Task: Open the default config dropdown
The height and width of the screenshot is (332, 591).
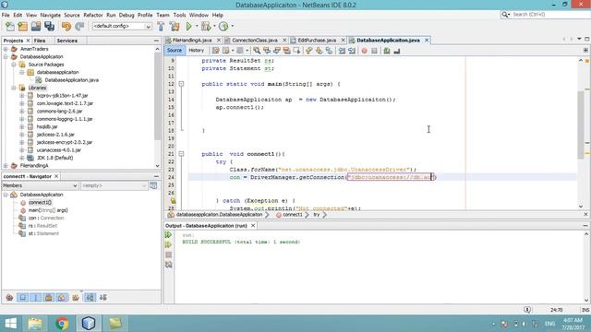Action: point(122,27)
